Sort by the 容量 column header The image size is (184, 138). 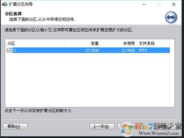click(x=82, y=43)
